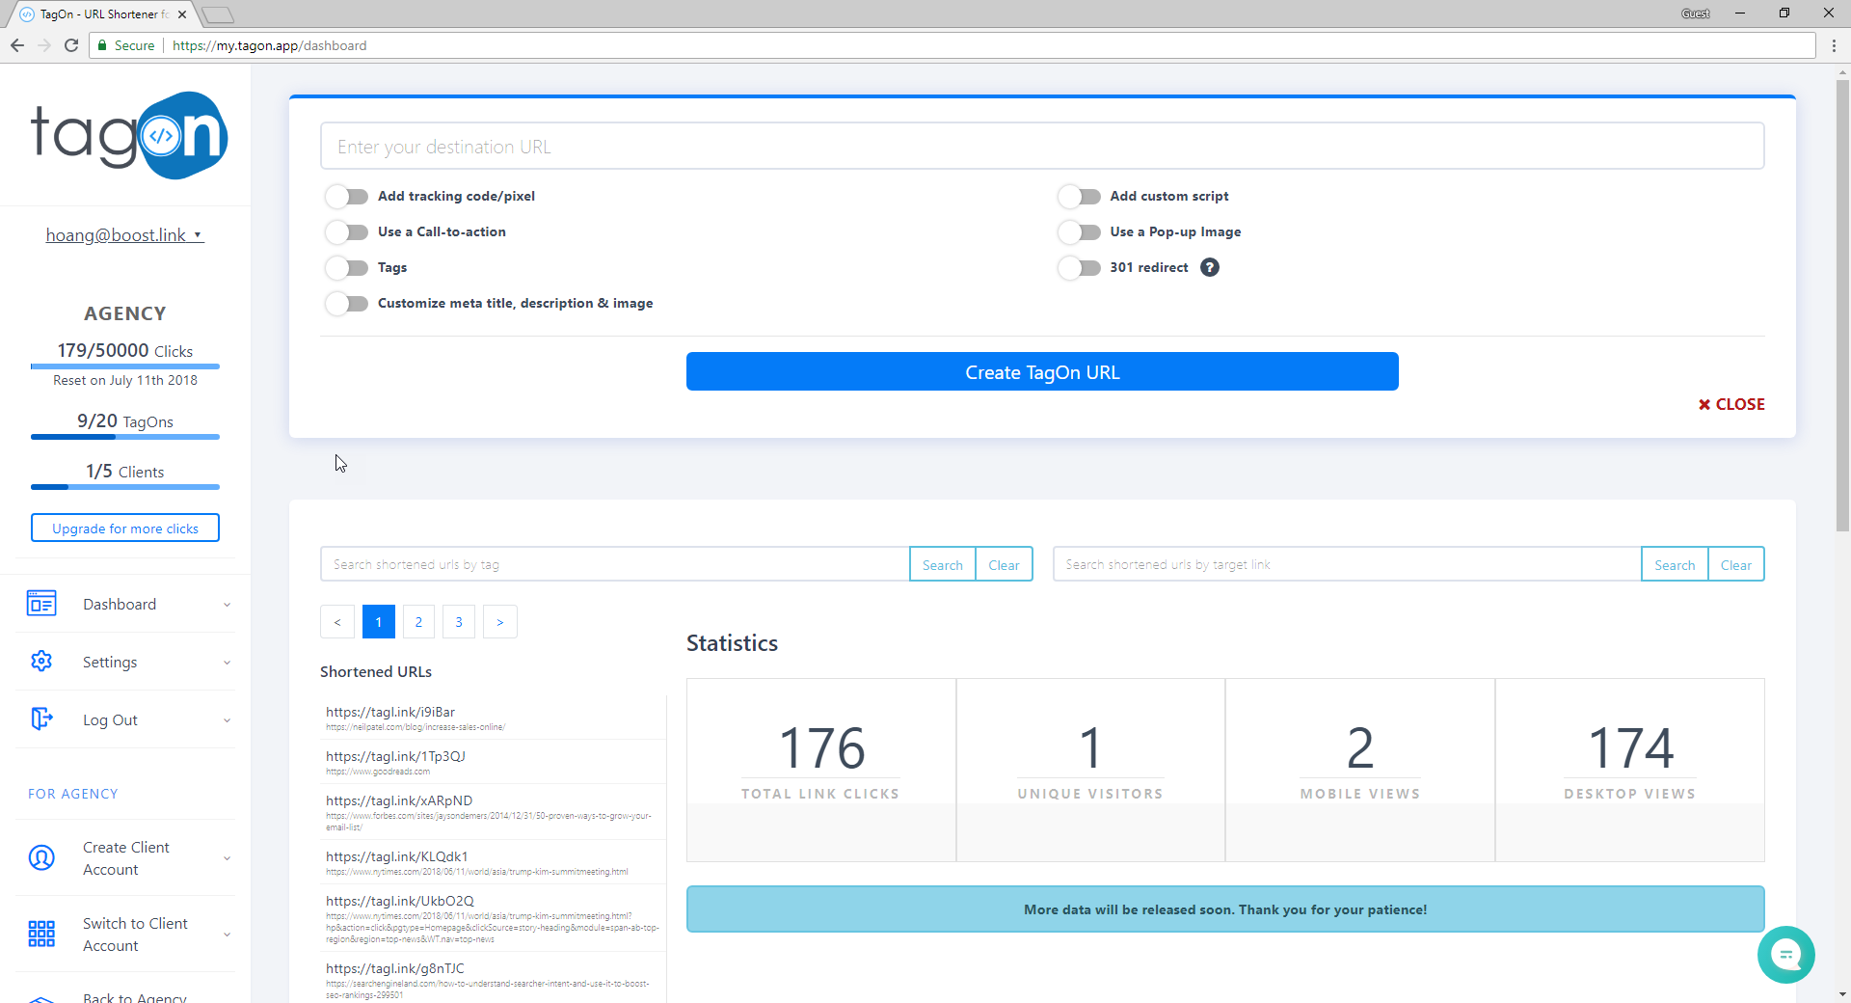Click the next page arrow
Image resolution: width=1851 pixels, height=1003 pixels.
(x=499, y=622)
